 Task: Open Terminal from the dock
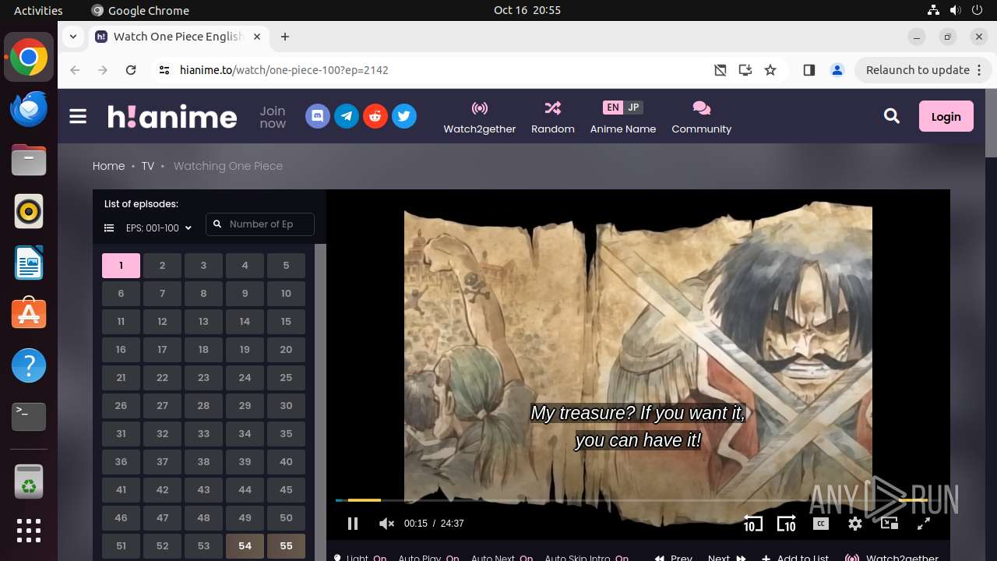[x=29, y=417]
